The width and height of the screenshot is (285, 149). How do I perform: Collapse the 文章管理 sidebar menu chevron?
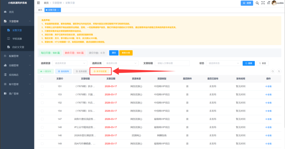[x=30, y=21]
